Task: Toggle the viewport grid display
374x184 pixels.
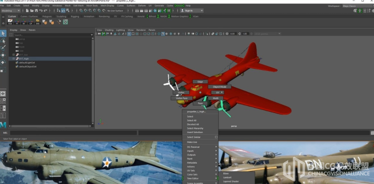Action: 129,34
